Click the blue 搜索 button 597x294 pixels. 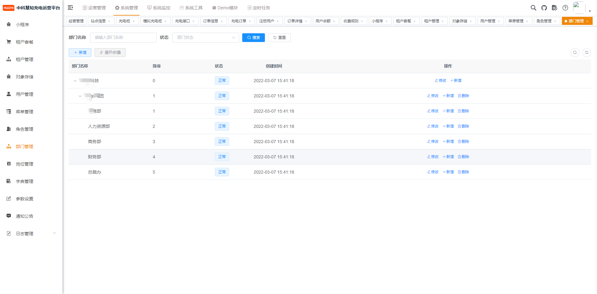click(x=253, y=37)
